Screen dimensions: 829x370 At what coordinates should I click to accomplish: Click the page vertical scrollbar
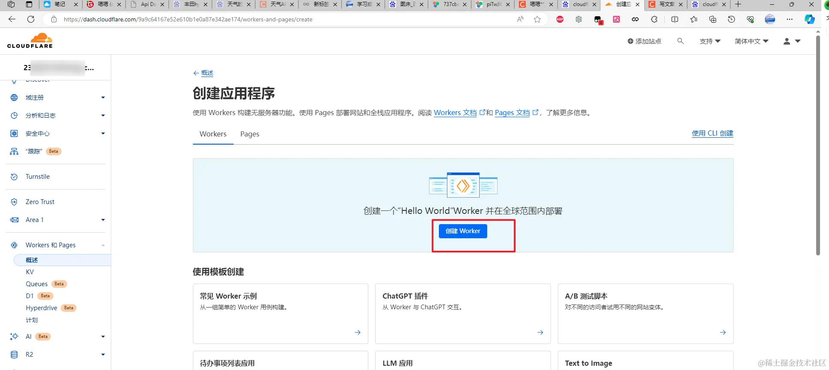point(818,145)
